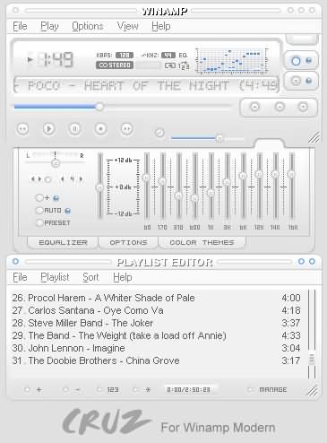Screen dimensions: 327x443
Task: Switch to the OPTIONS tab
Action: click(x=128, y=242)
